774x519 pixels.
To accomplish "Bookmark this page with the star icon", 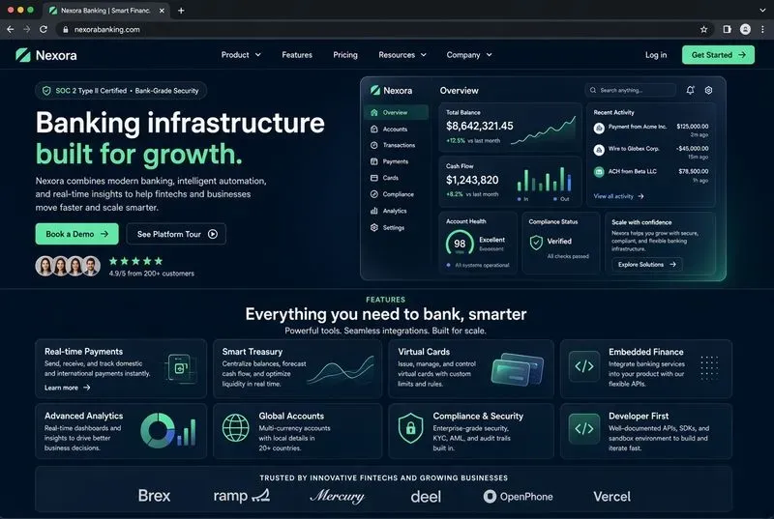I will (704, 30).
